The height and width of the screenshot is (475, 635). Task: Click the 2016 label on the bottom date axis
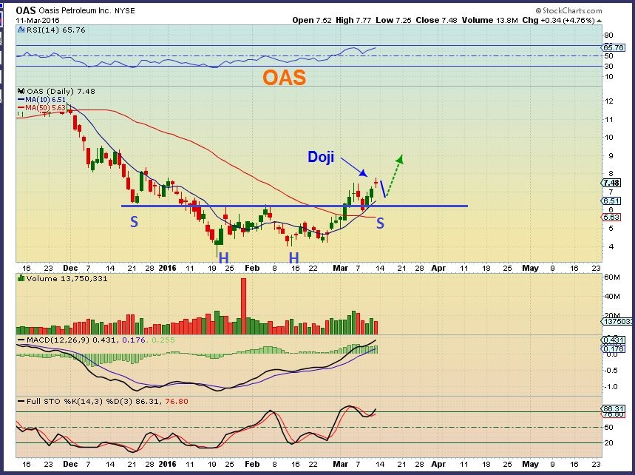[x=167, y=464]
